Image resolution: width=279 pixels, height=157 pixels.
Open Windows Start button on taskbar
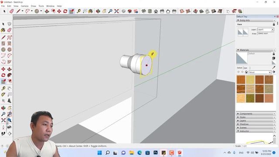[x=100, y=153]
